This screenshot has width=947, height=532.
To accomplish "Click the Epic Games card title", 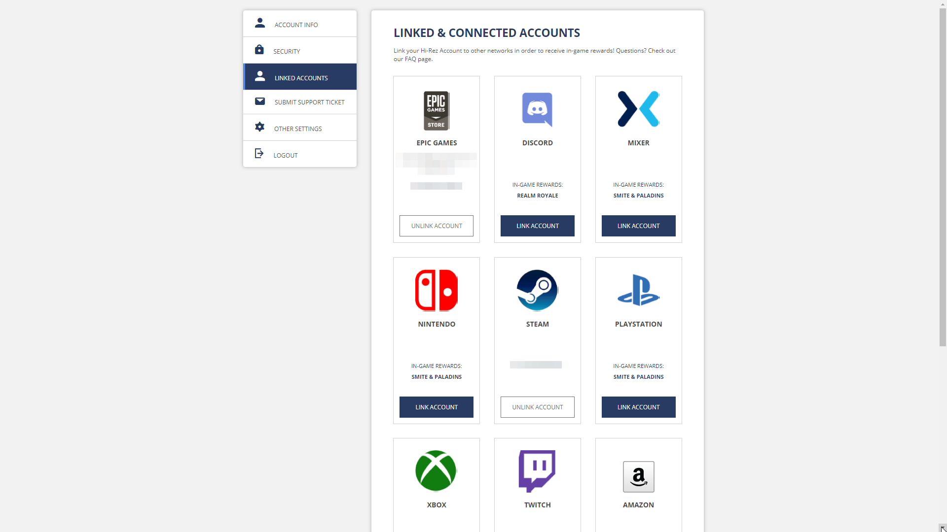I will [437, 143].
